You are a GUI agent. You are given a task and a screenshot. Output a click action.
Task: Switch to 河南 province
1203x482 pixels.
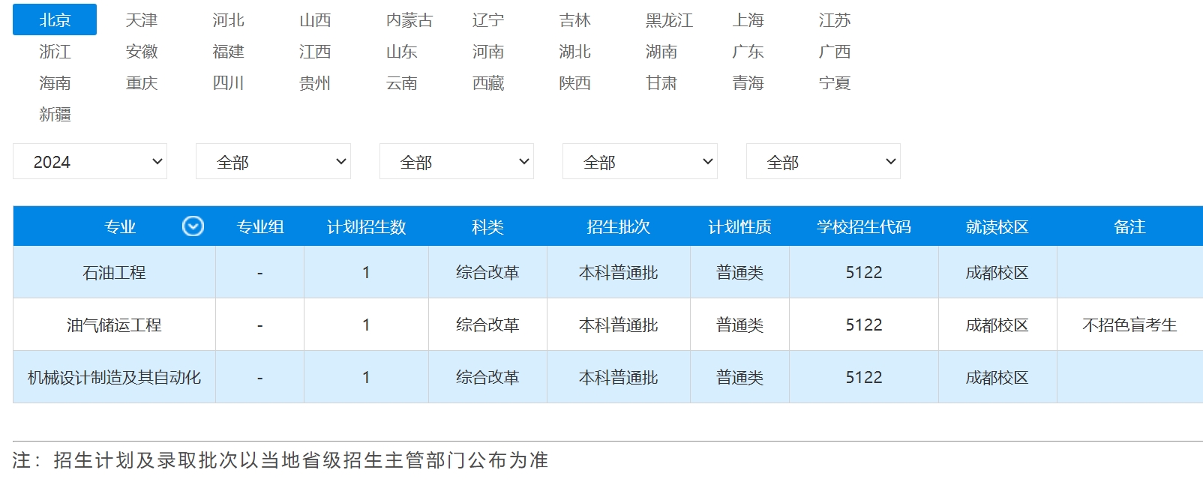pos(488,51)
